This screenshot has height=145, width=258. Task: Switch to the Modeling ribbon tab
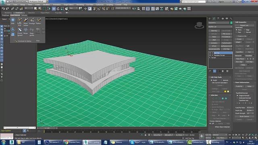[8, 12]
